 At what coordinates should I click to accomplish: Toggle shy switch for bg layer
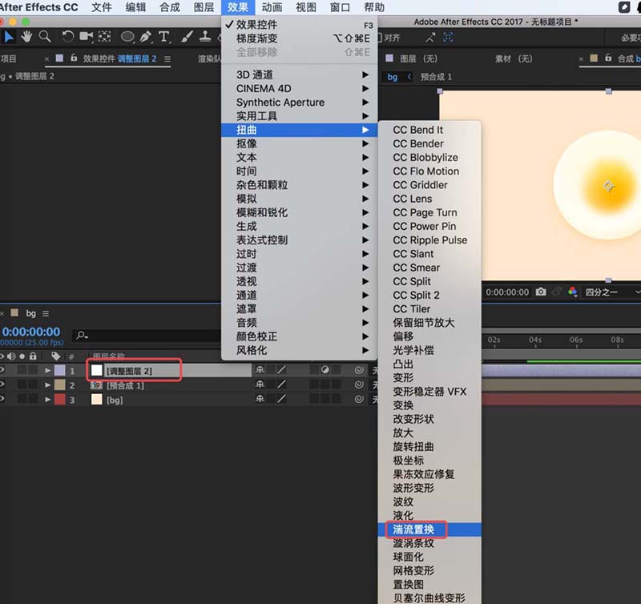260,399
